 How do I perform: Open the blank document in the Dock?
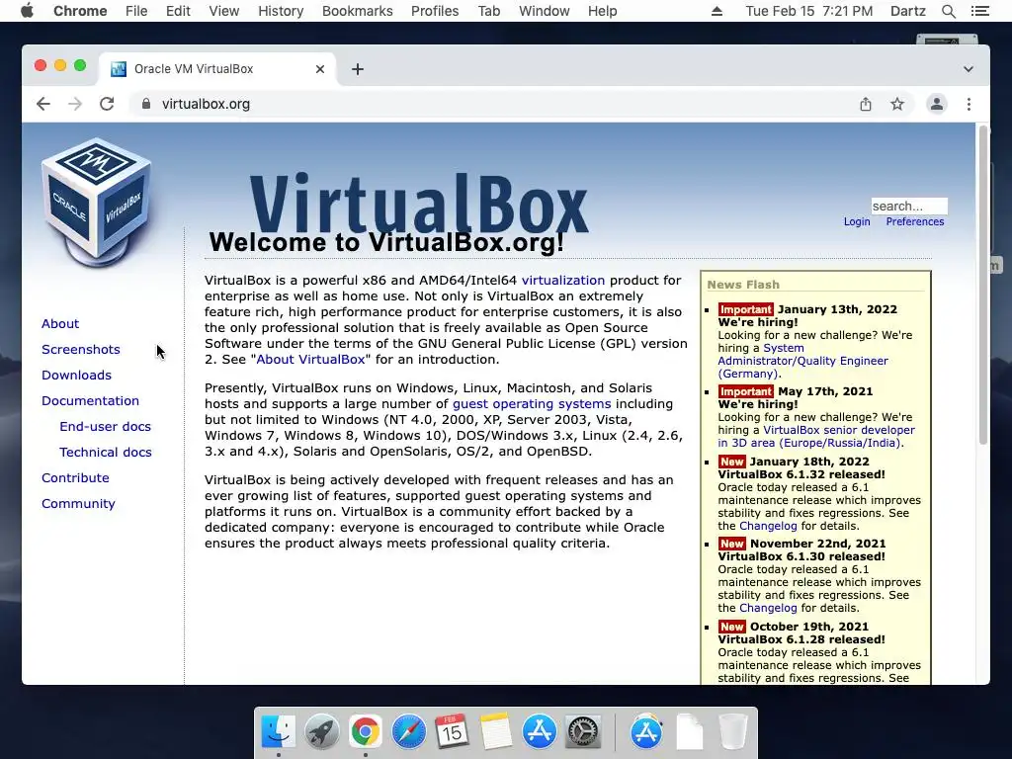689,732
